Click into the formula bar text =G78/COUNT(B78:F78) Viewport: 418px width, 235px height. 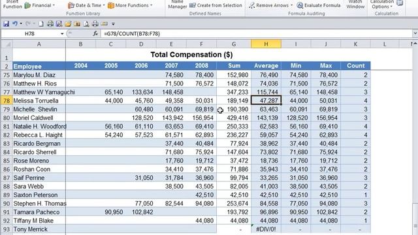point(132,34)
